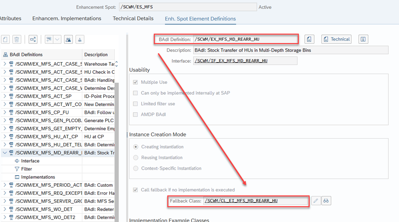Open the /SCWM/IF_EX_MFS_MD_REARR_HU interface link
Screen dimensions: 399x222
[x=231, y=61]
